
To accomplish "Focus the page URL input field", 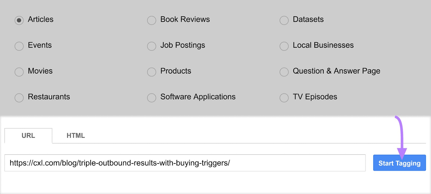I will pos(185,163).
